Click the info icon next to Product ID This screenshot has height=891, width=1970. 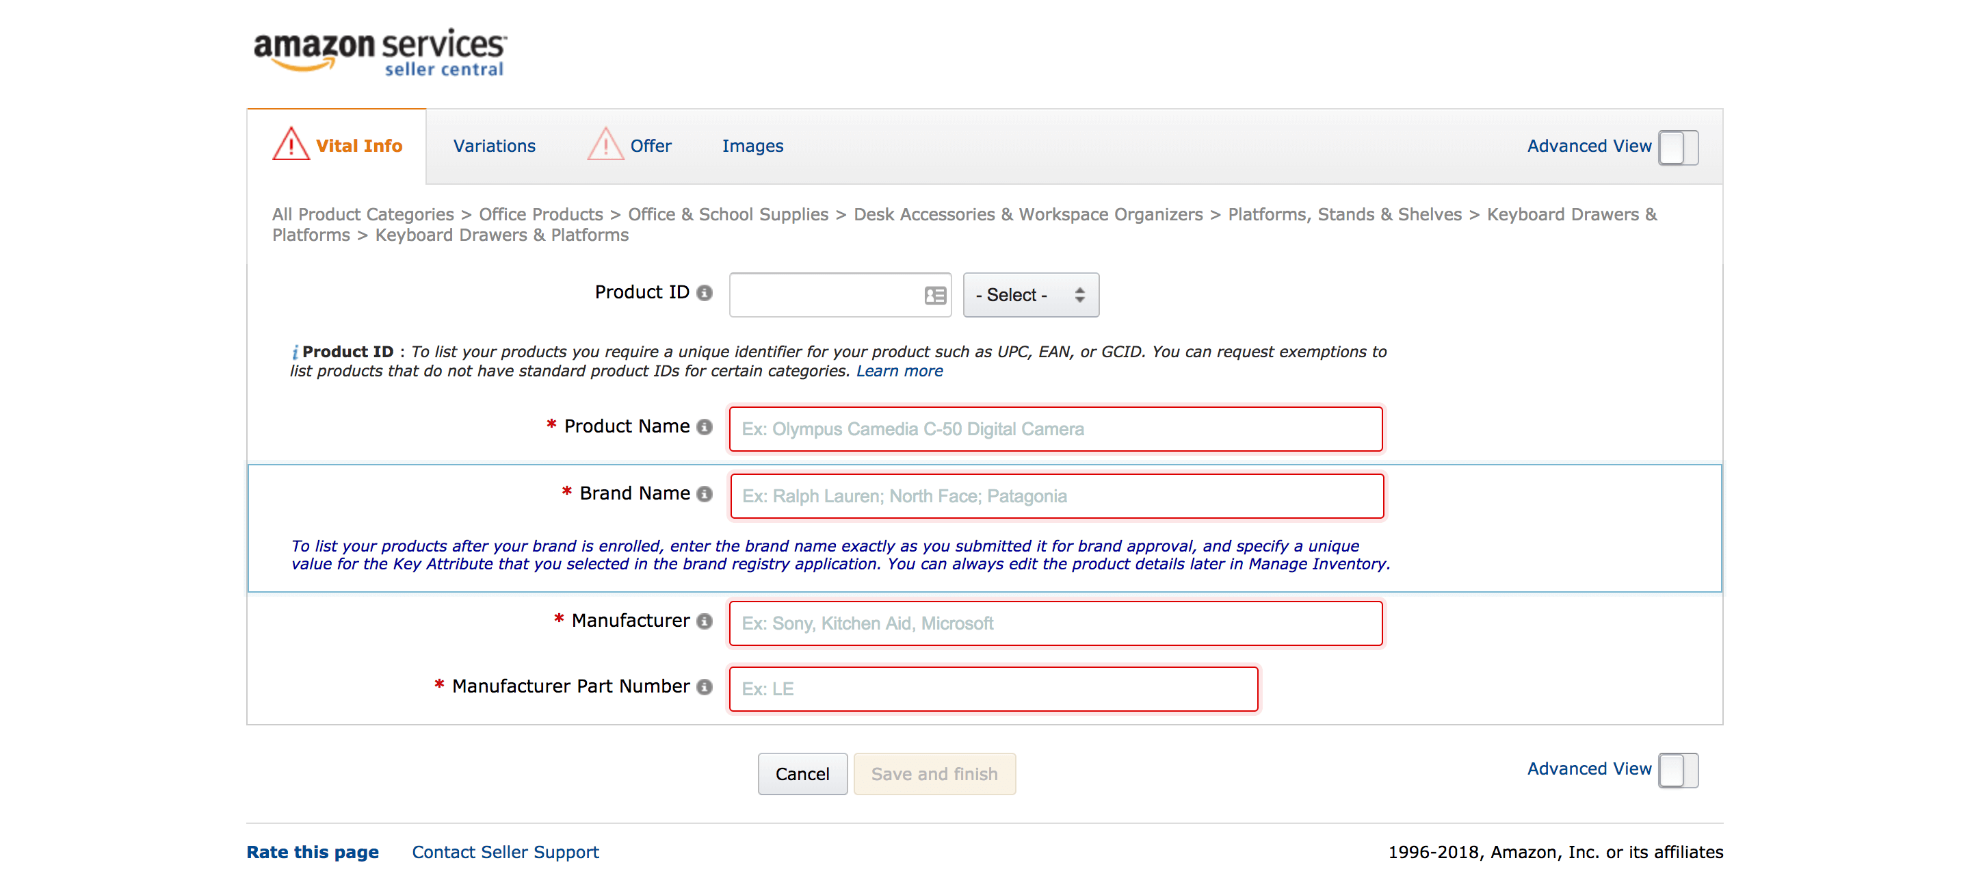click(x=705, y=293)
